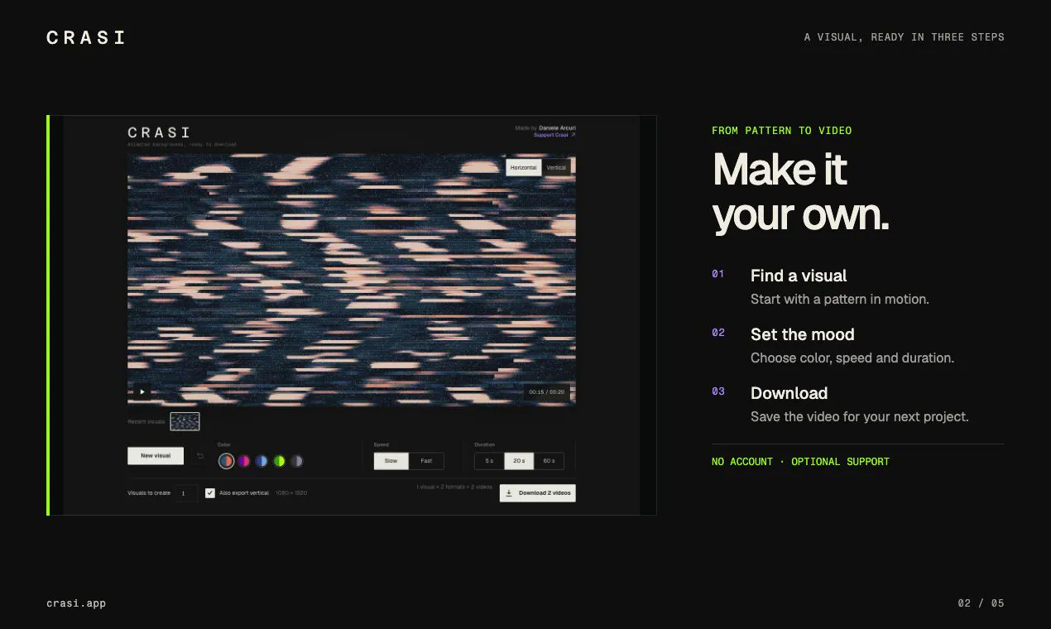Click the '1 visual × 2 formats = 2 videos' summary
This screenshot has width=1051, height=629.
coord(454,487)
